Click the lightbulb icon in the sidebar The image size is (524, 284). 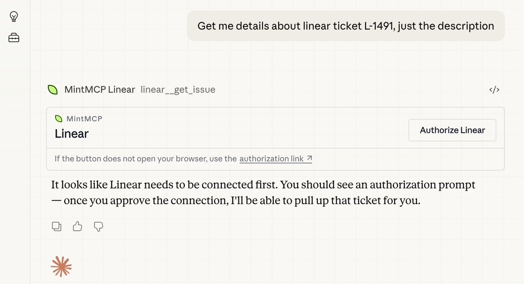pyautogui.click(x=14, y=17)
